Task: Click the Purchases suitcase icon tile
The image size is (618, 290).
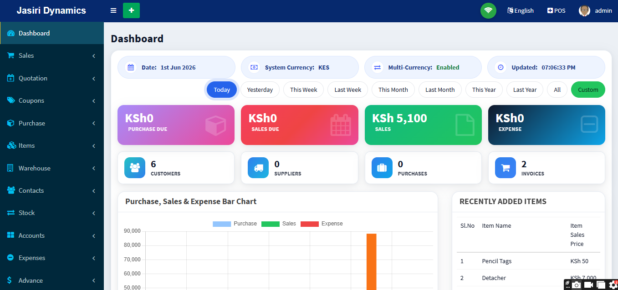Action: 382,168
